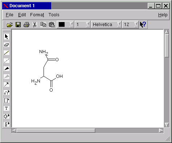172x143 pixels.
Task: Copy selection using the copy icon
Action: tap(43, 25)
